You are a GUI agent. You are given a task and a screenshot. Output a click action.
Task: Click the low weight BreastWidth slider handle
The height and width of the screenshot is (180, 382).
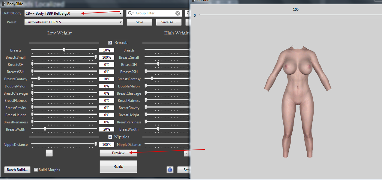coord(45,129)
